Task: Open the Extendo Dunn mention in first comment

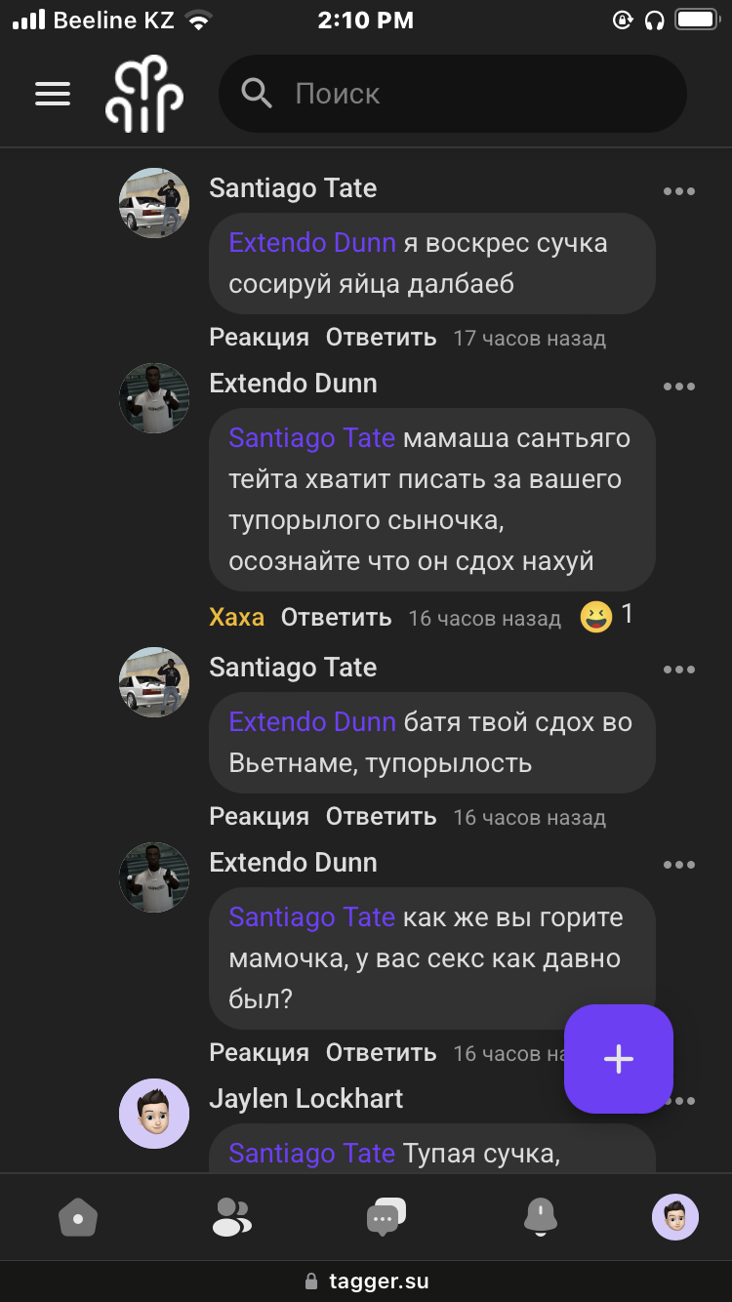Action: [x=312, y=243]
